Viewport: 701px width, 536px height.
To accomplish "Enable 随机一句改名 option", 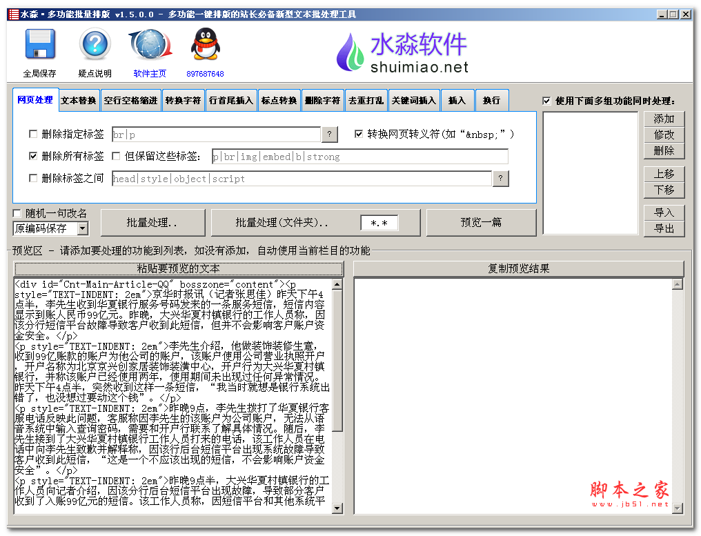I will point(17,213).
